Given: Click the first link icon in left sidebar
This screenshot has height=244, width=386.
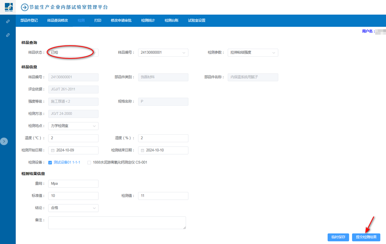Looking at the screenshot, I should point(8,22).
